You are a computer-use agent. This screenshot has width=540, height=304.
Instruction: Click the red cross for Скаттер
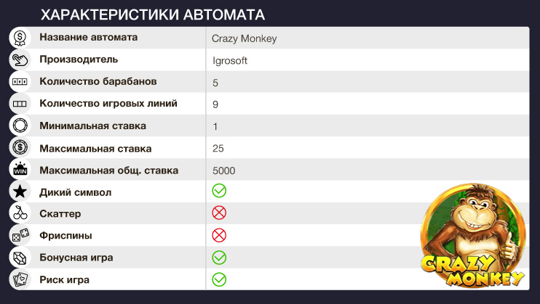point(219,213)
